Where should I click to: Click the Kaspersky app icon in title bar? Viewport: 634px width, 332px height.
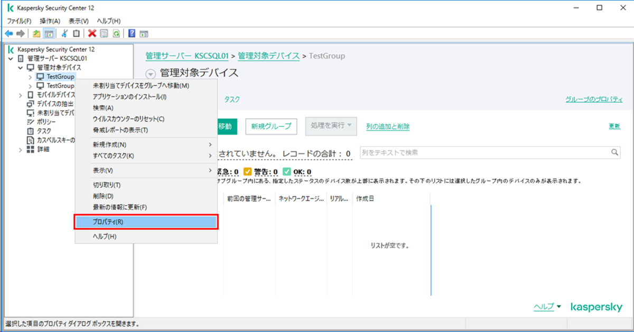point(10,8)
